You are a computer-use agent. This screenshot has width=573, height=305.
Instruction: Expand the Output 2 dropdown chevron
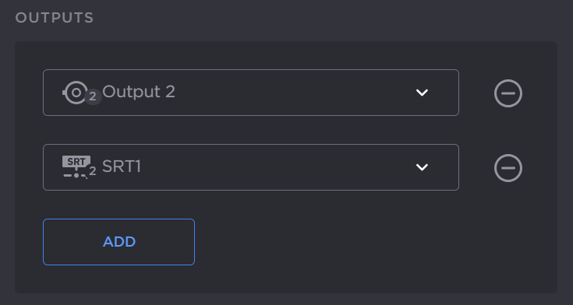[x=422, y=93]
